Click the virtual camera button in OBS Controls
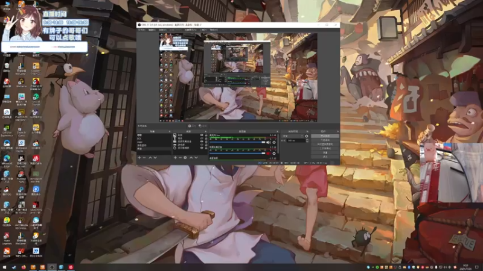This screenshot has width=483, height=271. click(325, 144)
